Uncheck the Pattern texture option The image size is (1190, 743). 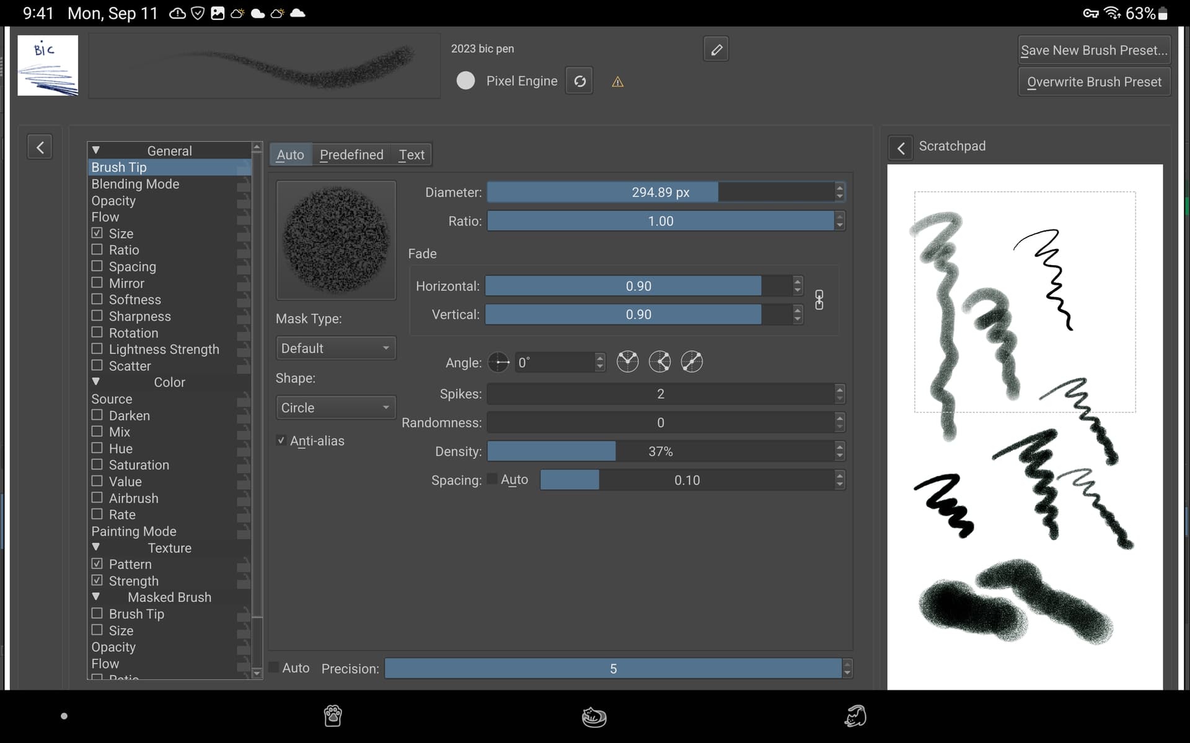(x=97, y=564)
